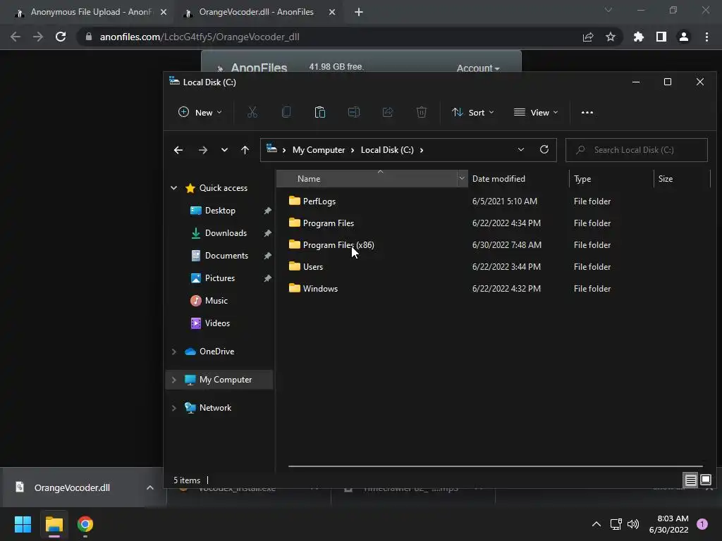Open OrangeVocoder.dll download options chevron
The image size is (722, 541).
click(x=149, y=487)
